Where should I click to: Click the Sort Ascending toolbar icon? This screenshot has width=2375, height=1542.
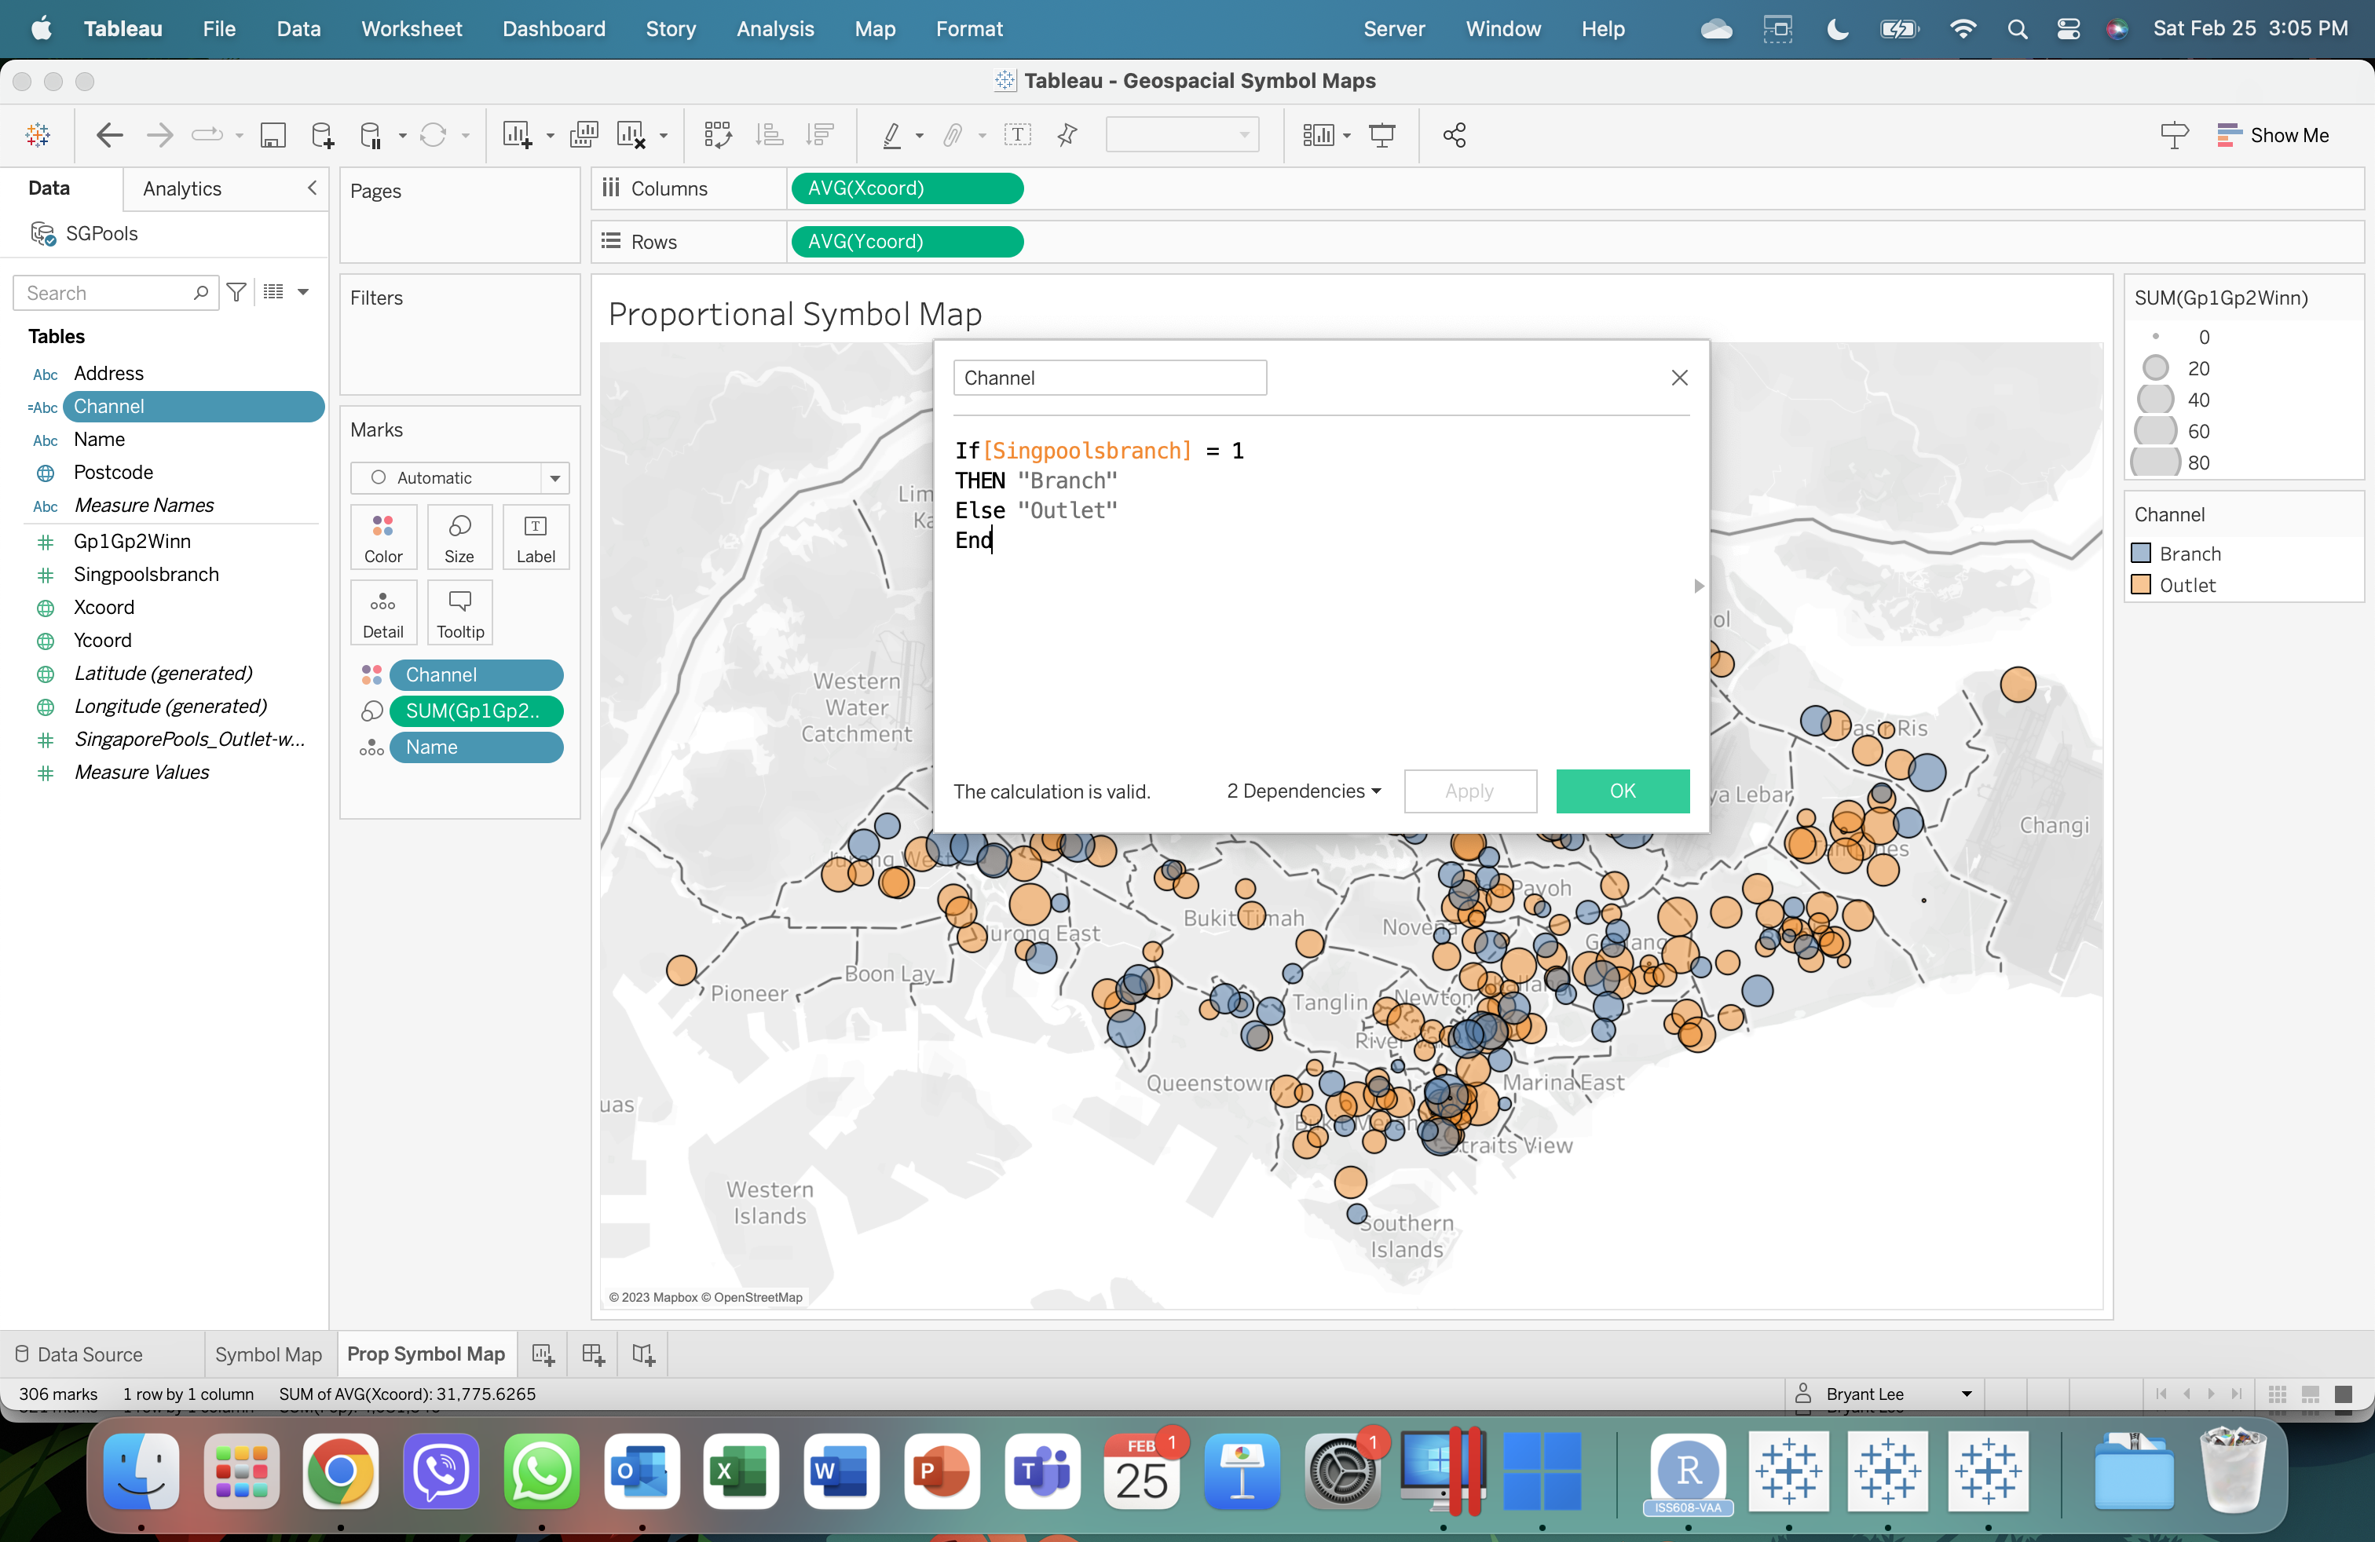(770, 135)
